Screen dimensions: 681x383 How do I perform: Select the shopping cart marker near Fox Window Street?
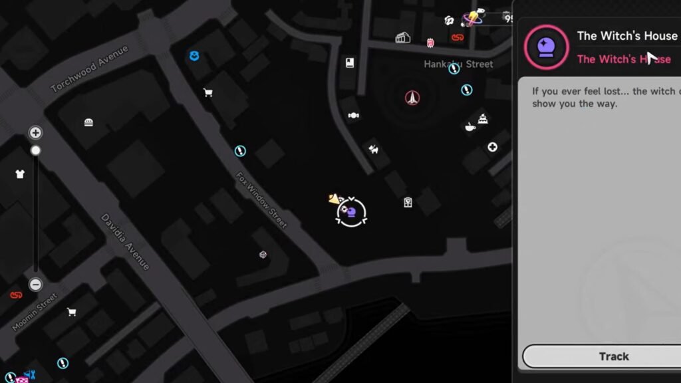(x=208, y=92)
